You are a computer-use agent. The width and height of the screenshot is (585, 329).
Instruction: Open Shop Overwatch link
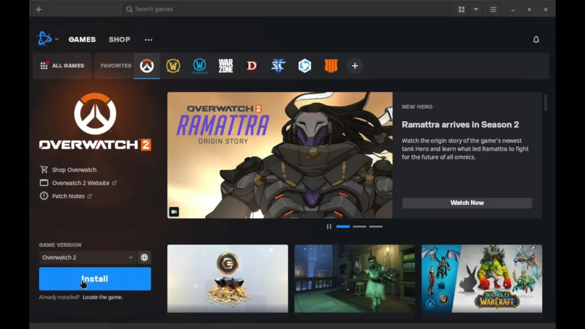74,170
